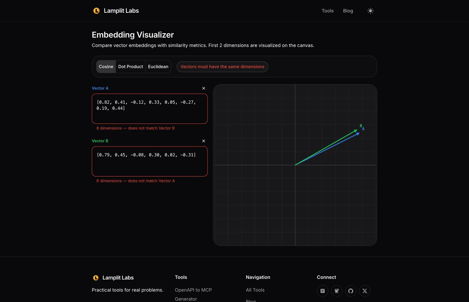Click the Lamplit Labs header logo icon

tap(96, 11)
